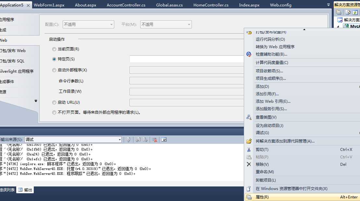Viewport: 360px width, 201px height.
Task: Click the context menu scroll-up arrow
Action: [304, 29]
